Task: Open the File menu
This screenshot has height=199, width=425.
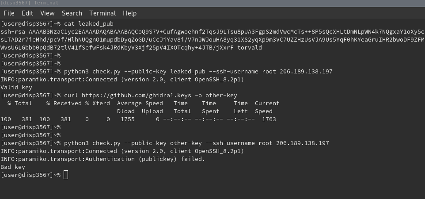Action: click(9, 13)
